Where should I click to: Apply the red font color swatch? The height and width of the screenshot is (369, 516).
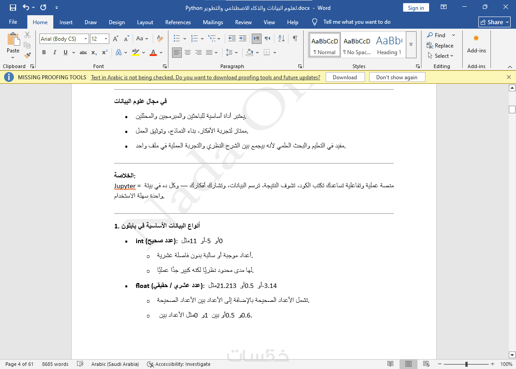coord(153,53)
